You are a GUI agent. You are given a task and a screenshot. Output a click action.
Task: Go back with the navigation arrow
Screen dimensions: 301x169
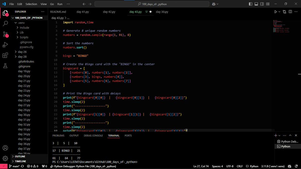pyautogui.click(x=84, y=4)
